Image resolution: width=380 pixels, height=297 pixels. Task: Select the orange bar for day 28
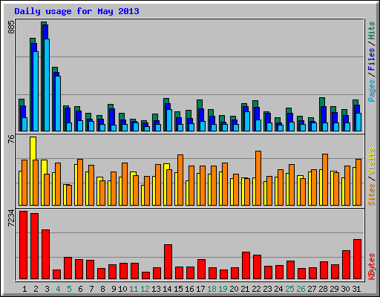[325, 180]
